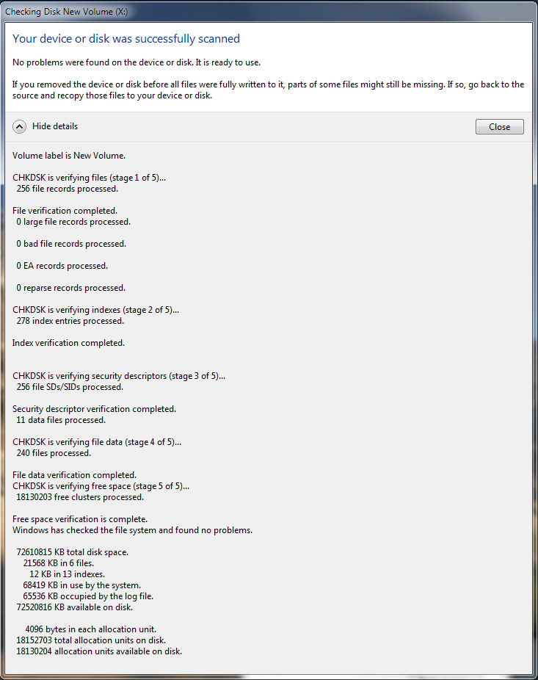Click the 278 index entries processed line
Viewport: 538px width, 680px height.
coord(70,321)
